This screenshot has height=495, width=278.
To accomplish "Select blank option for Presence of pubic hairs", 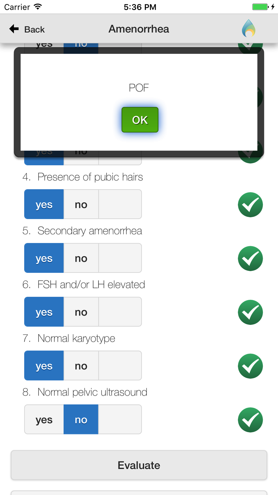I will (120, 204).
